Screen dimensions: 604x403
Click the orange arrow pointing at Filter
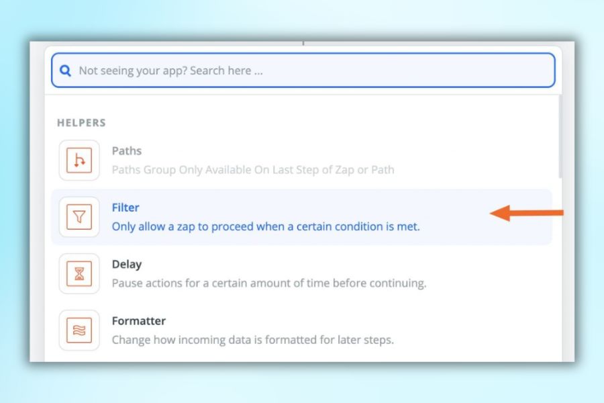coord(527,214)
